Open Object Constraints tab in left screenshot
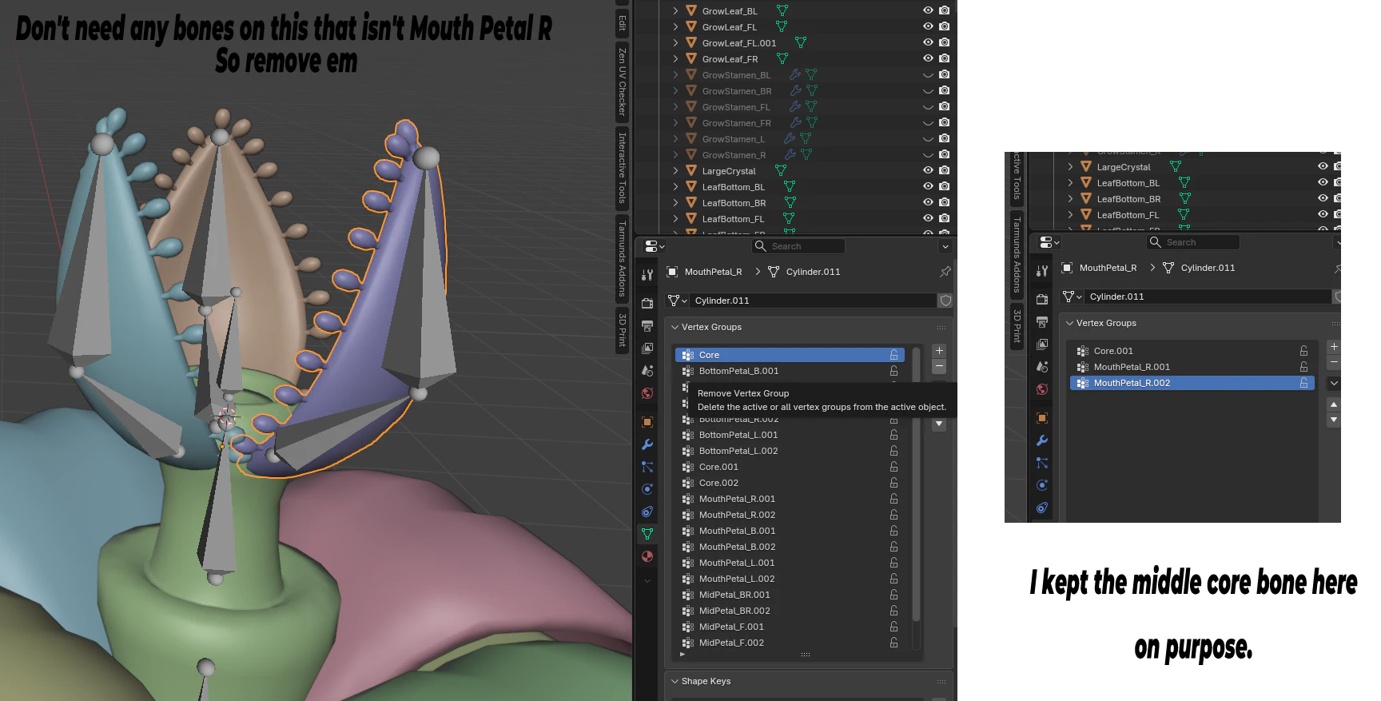Screen dimensions: 1381x701 click(647, 511)
